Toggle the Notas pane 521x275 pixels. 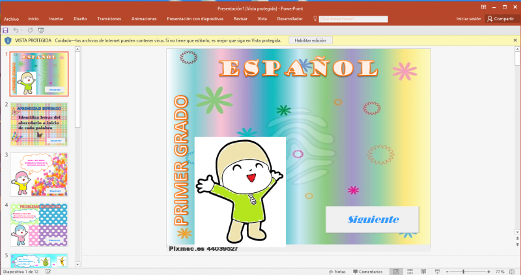(x=337, y=272)
